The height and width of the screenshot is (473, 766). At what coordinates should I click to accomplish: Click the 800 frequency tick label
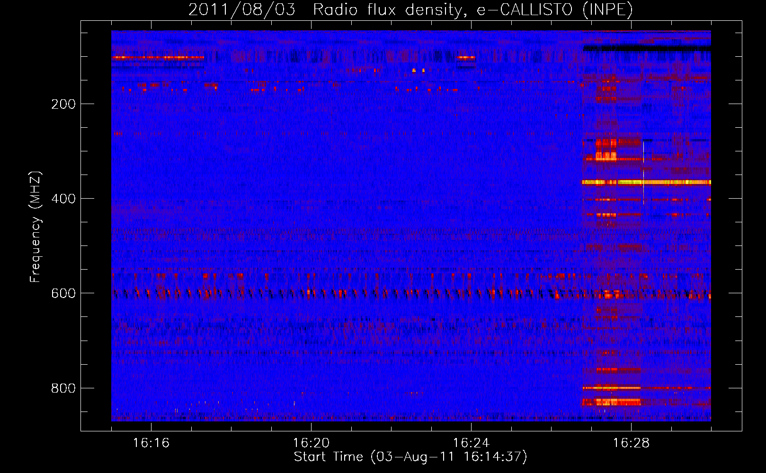click(63, 388)
